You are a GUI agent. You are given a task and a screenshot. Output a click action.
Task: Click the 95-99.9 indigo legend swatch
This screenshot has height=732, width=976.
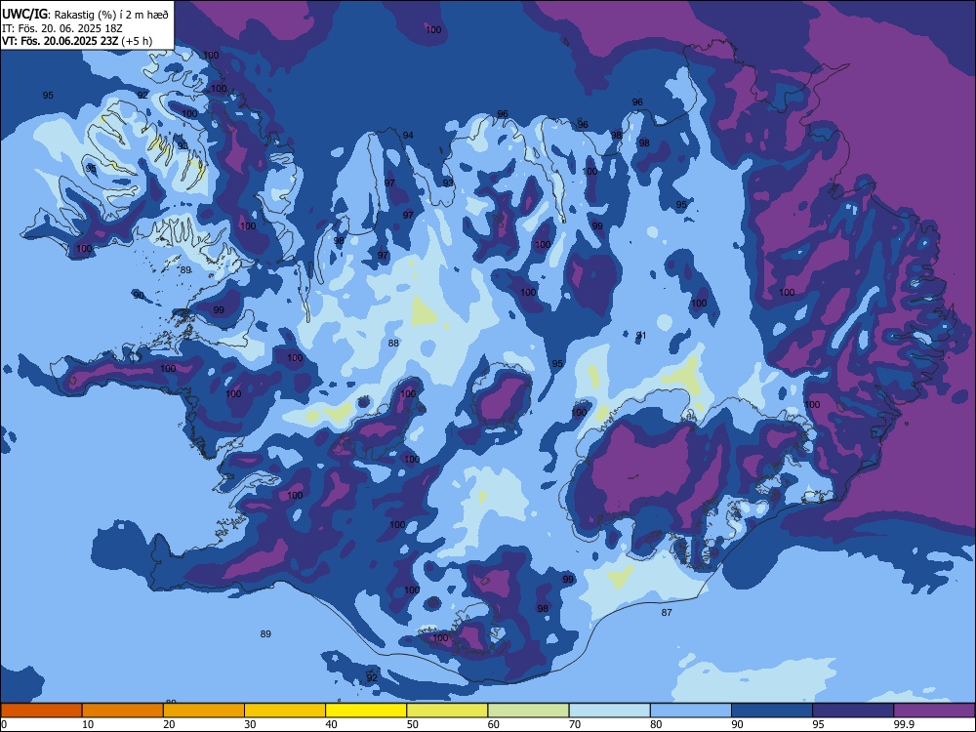(x=853, y=710)
